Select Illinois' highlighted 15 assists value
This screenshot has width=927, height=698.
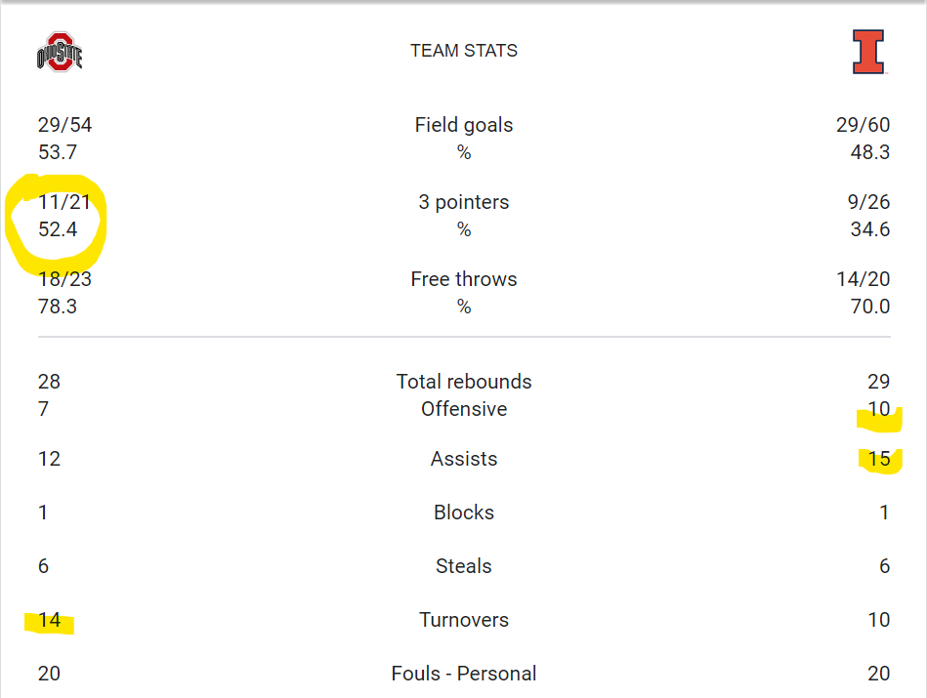click(879, 459)
